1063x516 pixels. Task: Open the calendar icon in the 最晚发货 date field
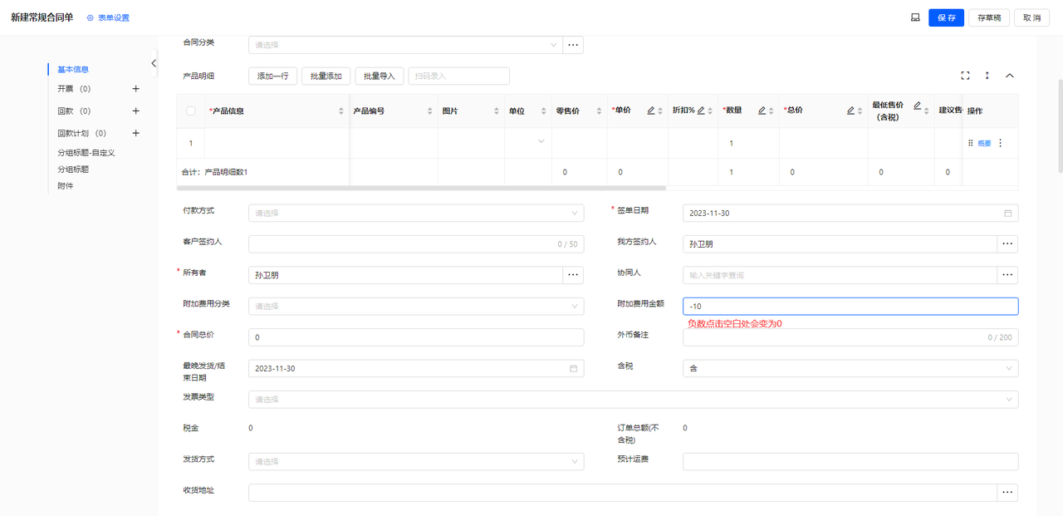[x=573, y=368]
